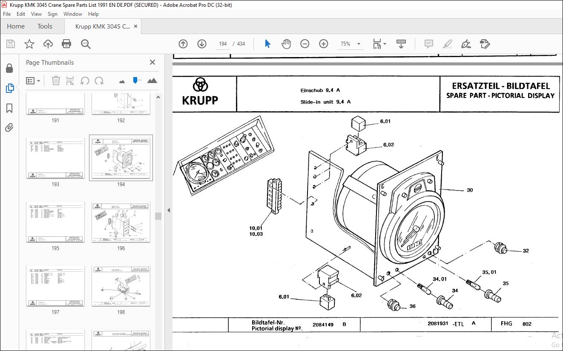Open the sign document pen tool

point(466,44)
